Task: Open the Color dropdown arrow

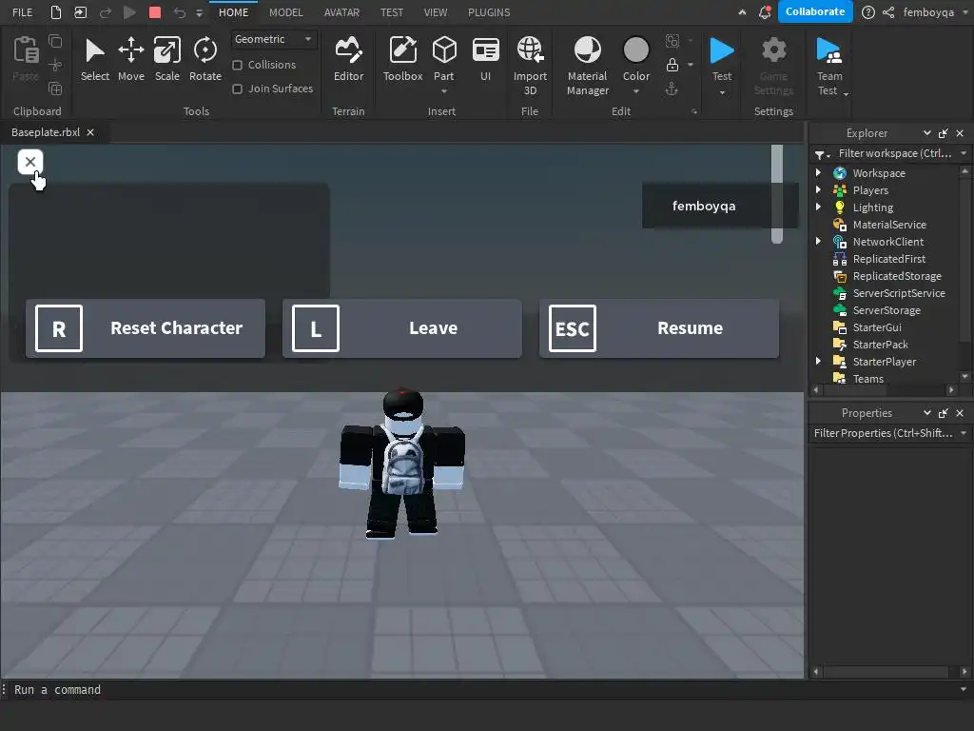Action: 636,92
